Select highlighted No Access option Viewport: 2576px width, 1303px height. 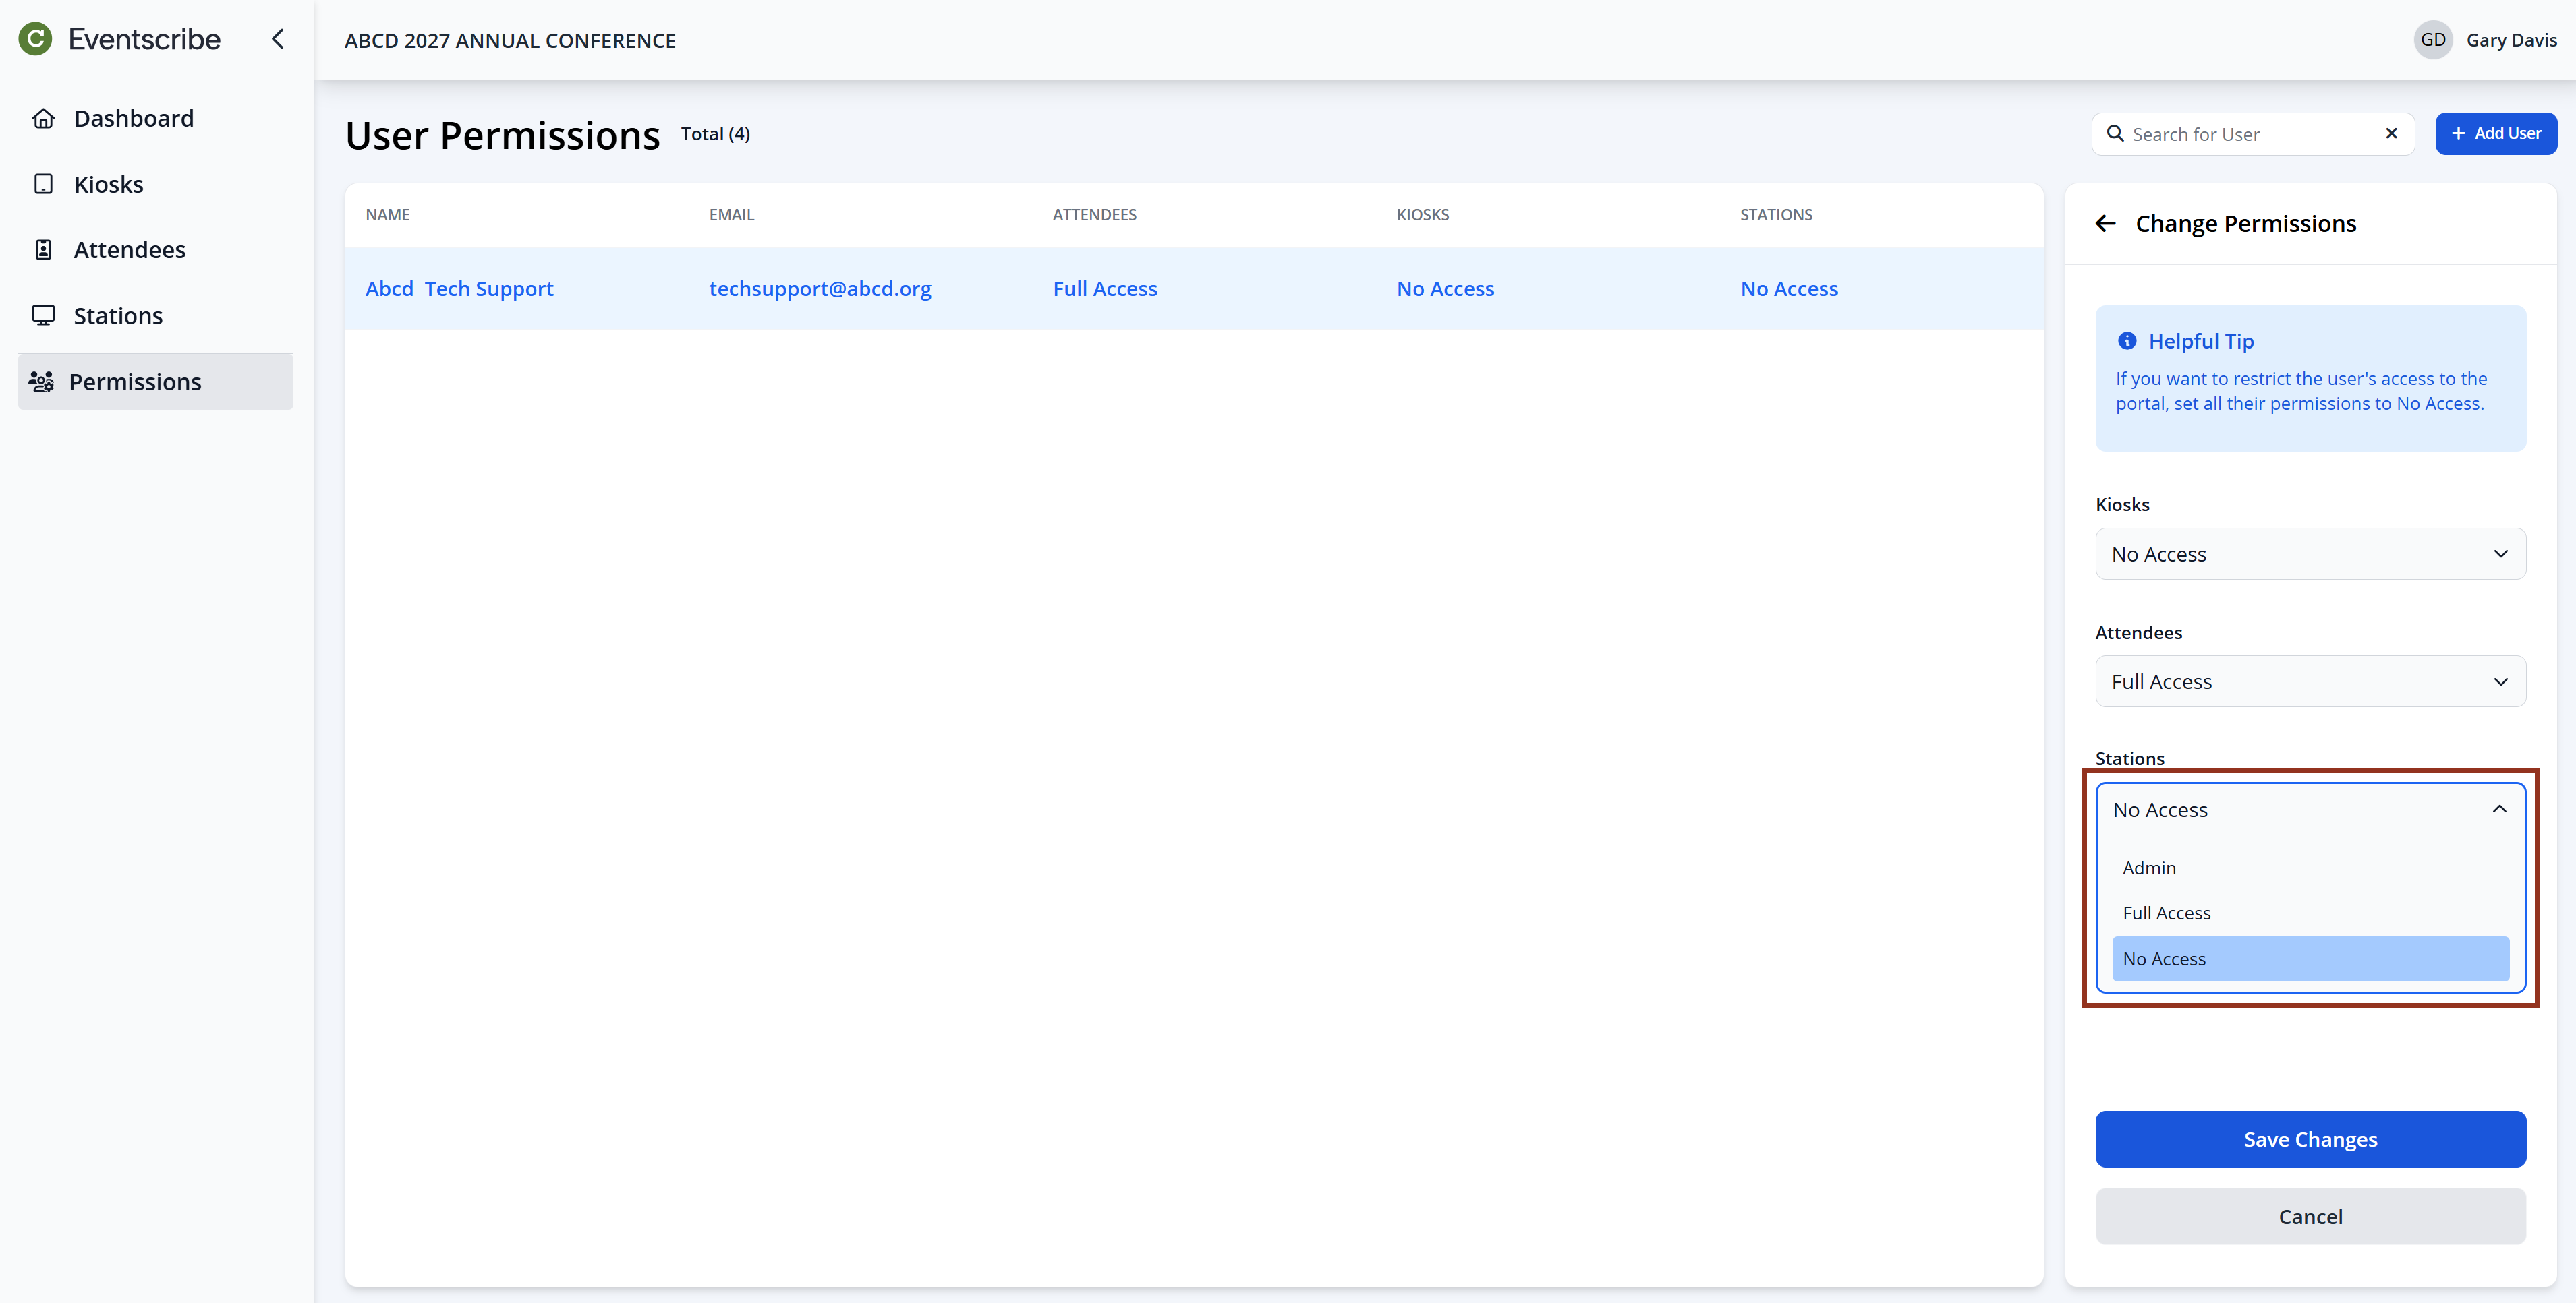pos(2310,959)
